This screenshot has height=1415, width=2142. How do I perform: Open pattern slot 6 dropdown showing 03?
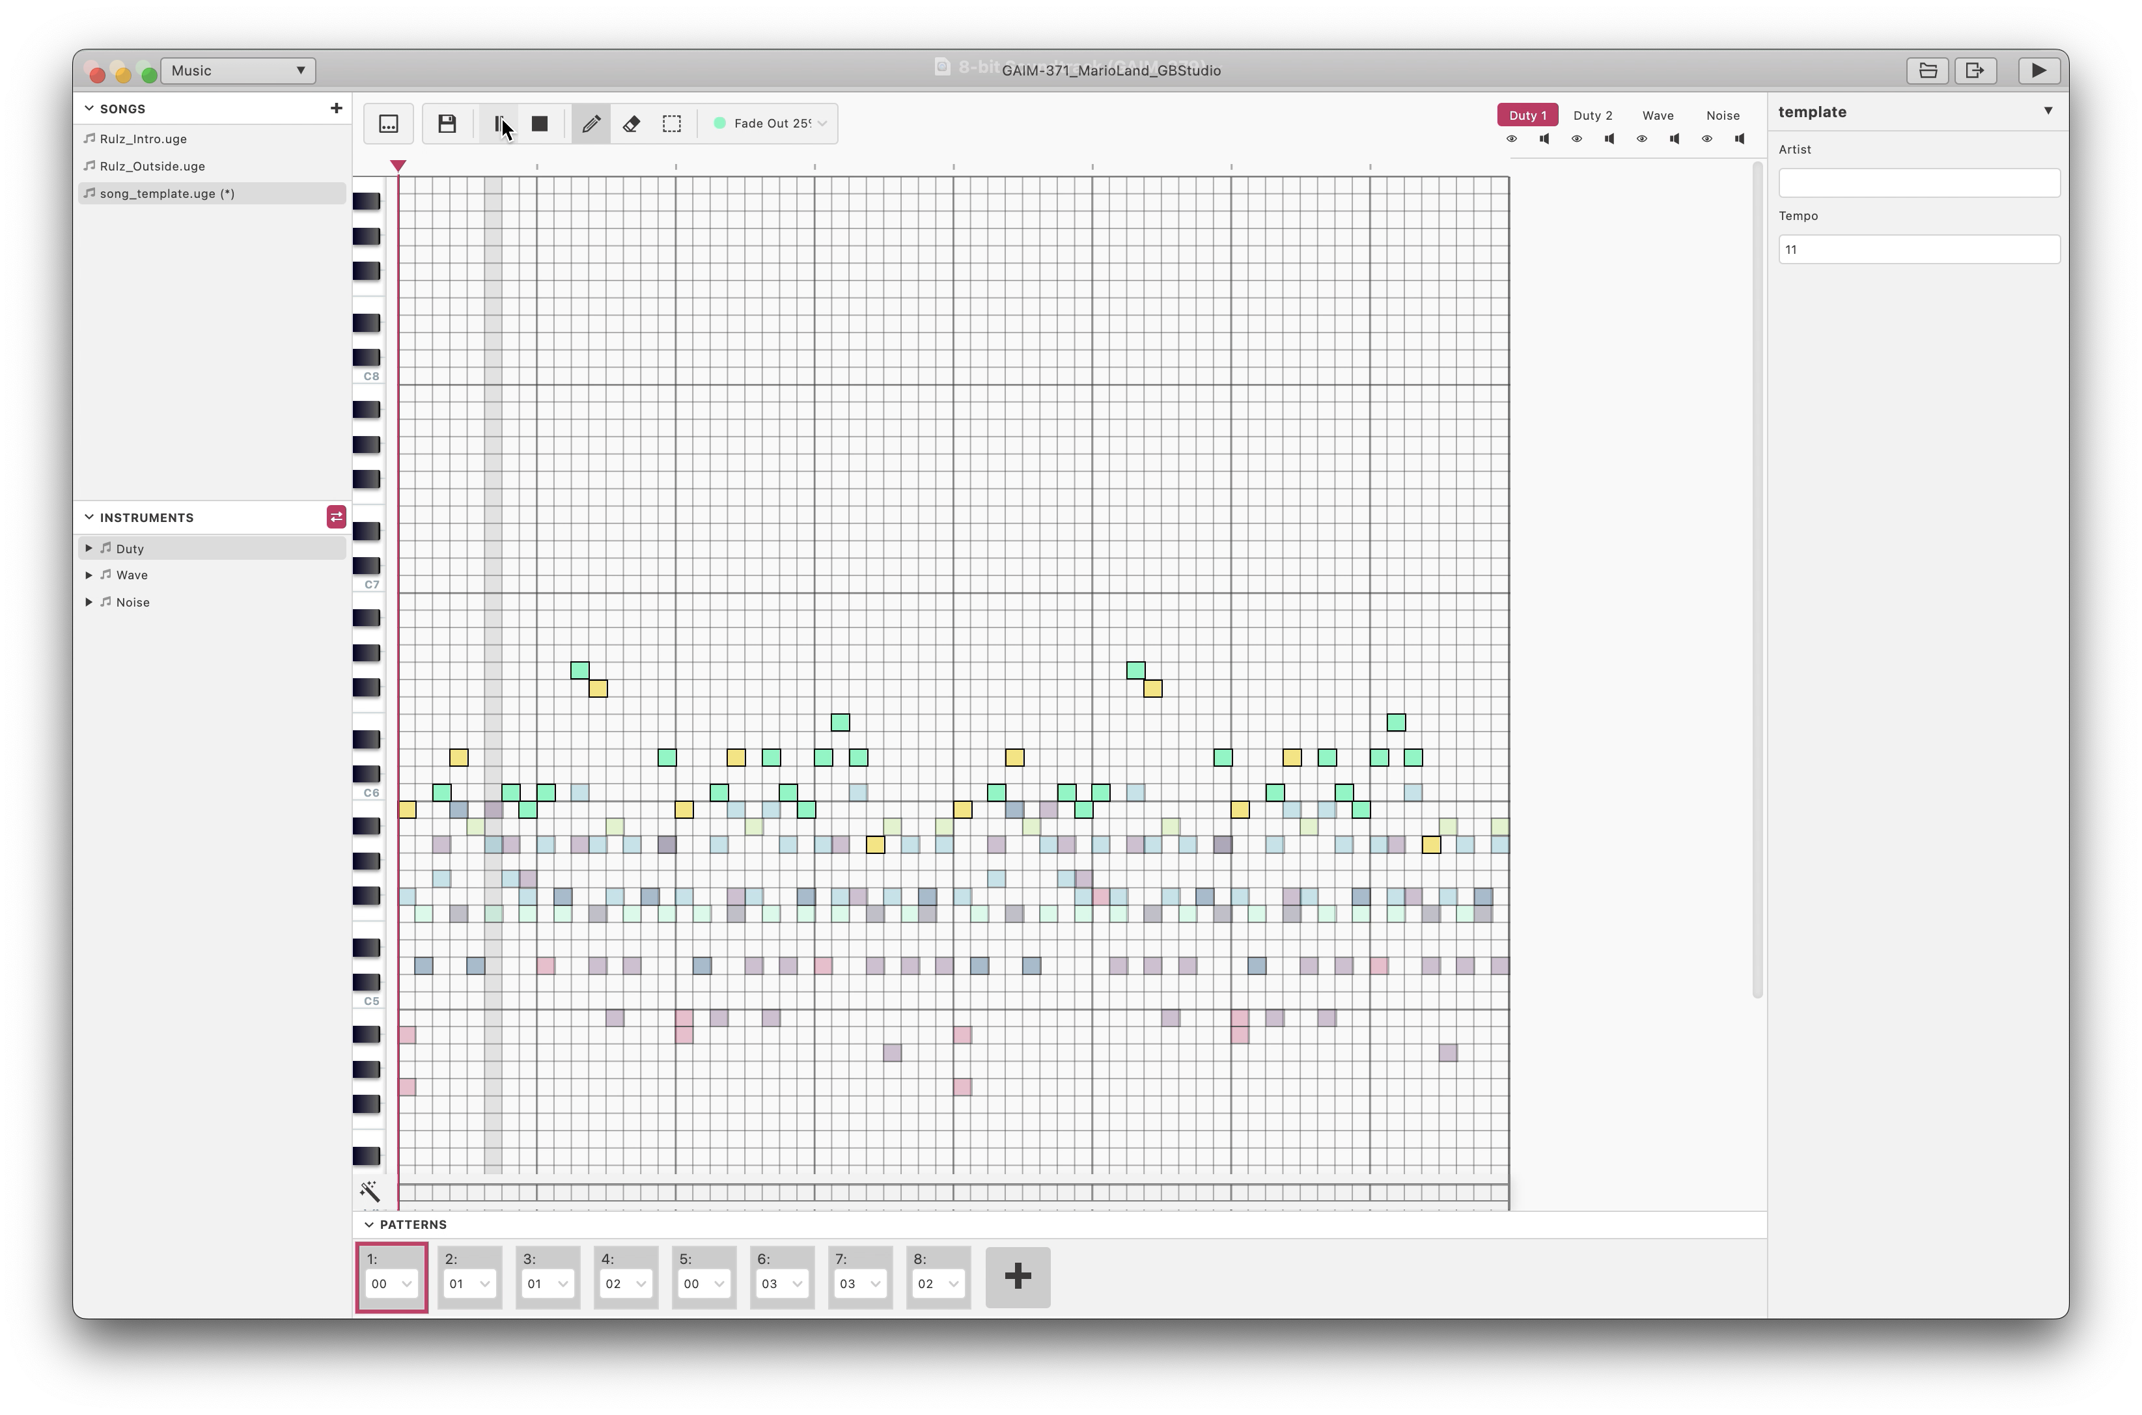(782, 1284)
